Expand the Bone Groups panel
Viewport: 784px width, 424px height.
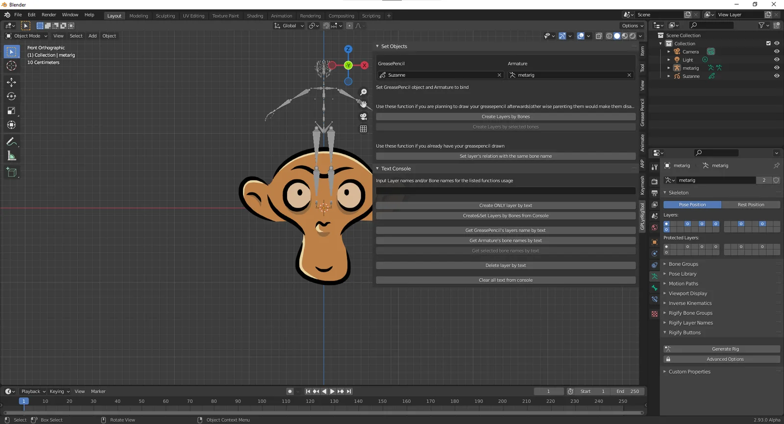683,264
